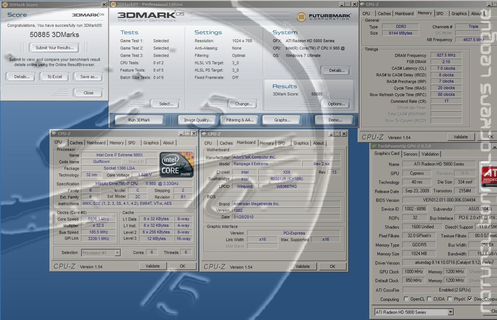Click GPU Clock 1000 MHz field
Screen dimensions: 497x320
(414, 272)
